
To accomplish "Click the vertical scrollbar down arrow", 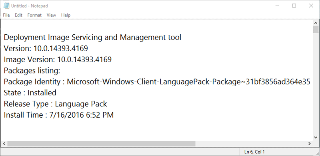I will coord(316,137).
